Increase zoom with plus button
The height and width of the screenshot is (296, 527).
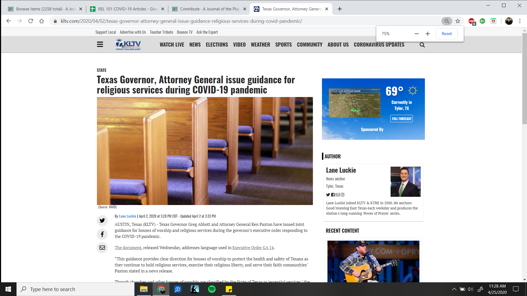point(428,34)
